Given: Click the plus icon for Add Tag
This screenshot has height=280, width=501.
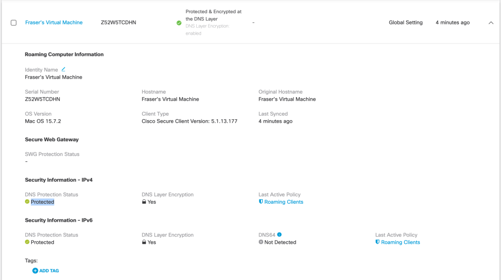Looking at the screenshot, I should pos(35,271).
